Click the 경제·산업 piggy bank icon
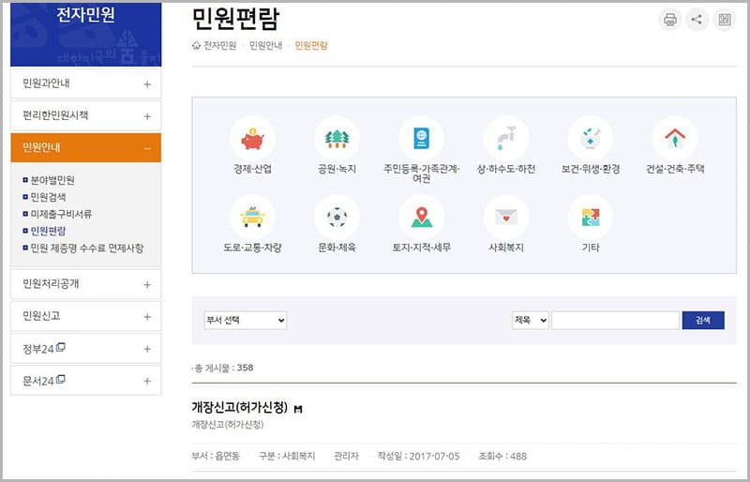Viewport: 750px width, 482px height. 252,139
